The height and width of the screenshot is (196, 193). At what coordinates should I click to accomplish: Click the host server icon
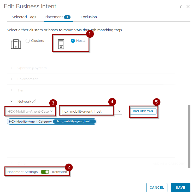[61, 44]
